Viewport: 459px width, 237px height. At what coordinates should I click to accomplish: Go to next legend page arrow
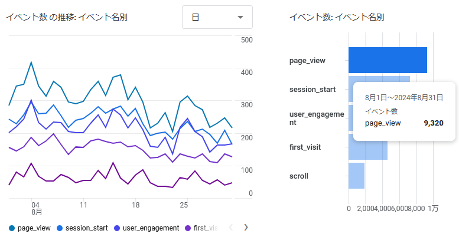tap(246, 227)
